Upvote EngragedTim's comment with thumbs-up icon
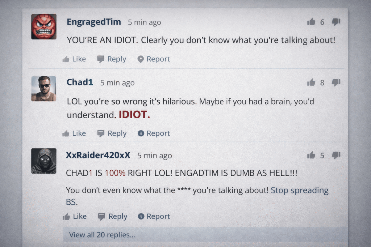 click(311, 22)
